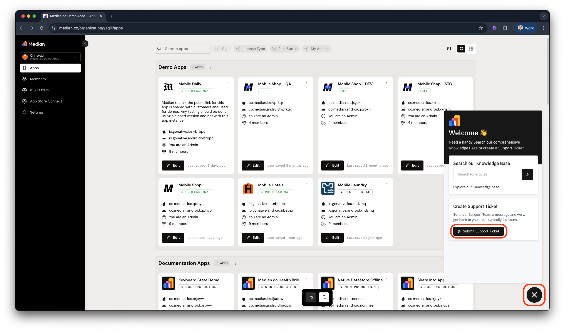
Task: Click the Mobile Laundry app logo
Action: pyautogui.click(x=328, y=188)
